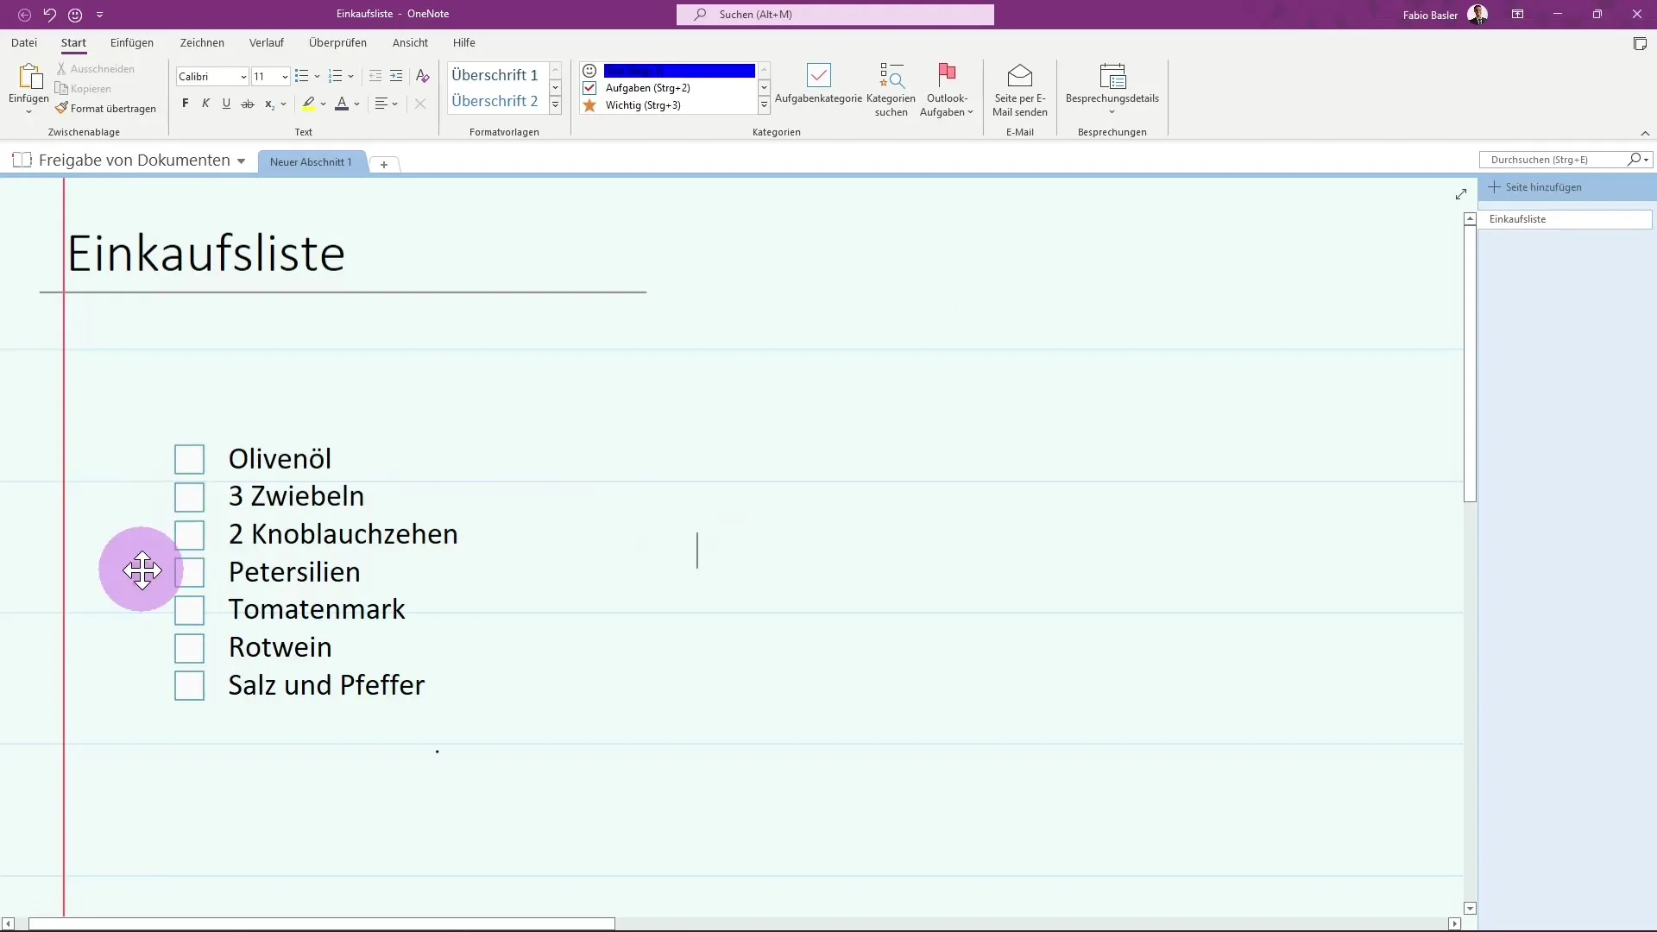The width and height of the screenshot is (1657, 932).
Task: Check the Salz und Pfeffer checkbox
Action: point(189,685)
